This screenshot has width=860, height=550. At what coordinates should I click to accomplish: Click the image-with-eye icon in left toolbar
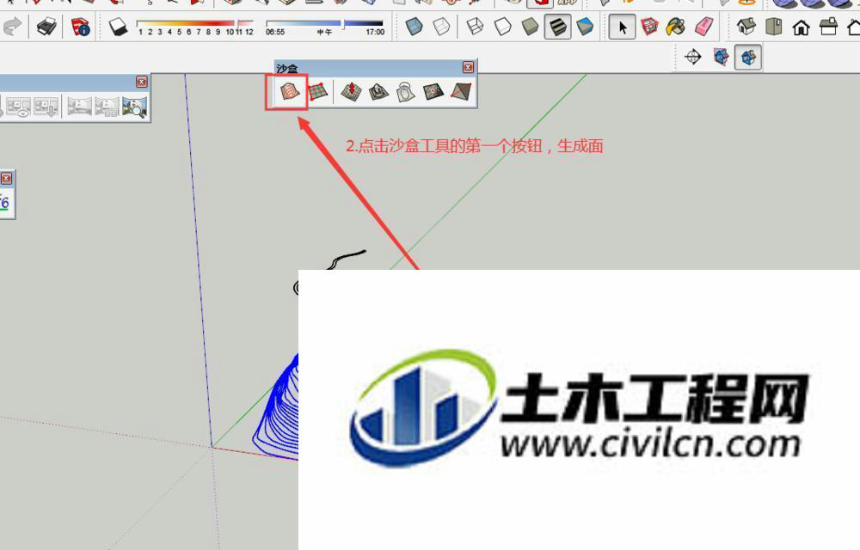point(19,107)
